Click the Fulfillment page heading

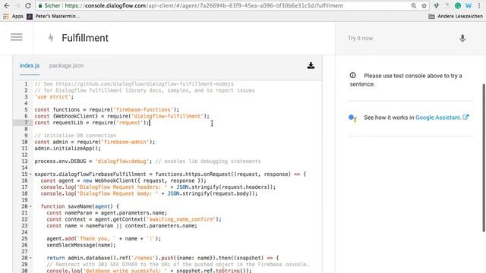point(85,38)
